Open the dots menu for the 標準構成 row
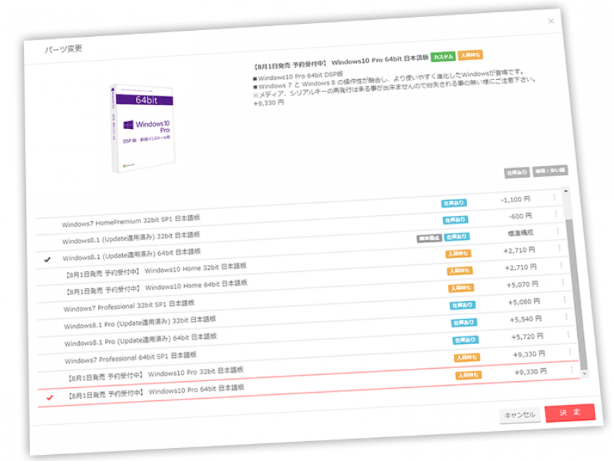 tap(557, 231)
